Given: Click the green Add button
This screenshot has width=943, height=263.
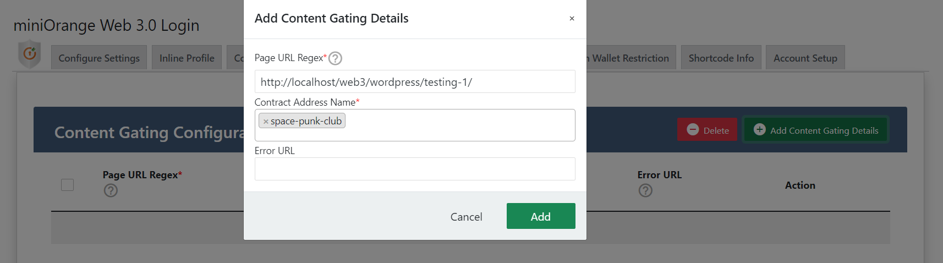Looking at the screenshot, I should tap(541, 216).
